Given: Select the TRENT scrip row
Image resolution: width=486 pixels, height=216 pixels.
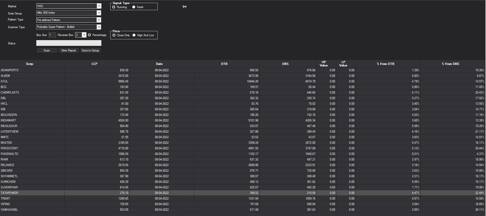Looking at the screenshot, I should point(243,198).
